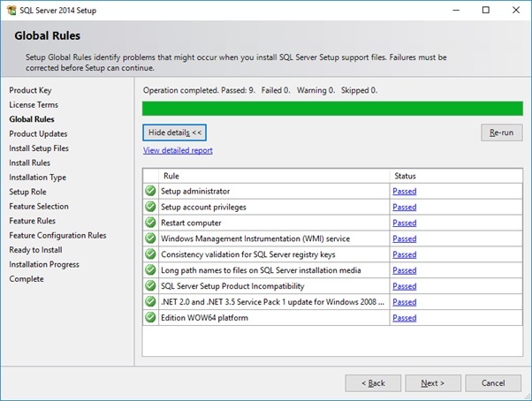Click the green check icon beside Setup administrator
This screenshot has width=532, height=401.
(x=150, y=191)
